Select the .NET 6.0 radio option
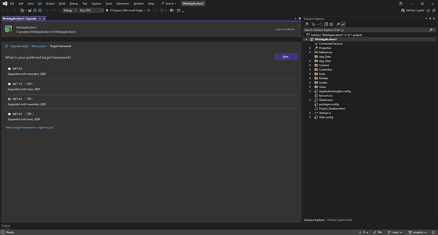 point(9,68)
